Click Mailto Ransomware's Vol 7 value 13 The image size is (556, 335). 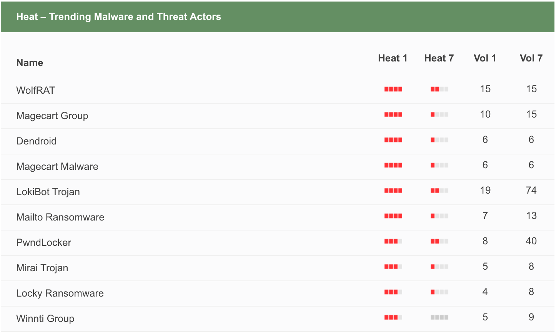pos(531,216)
